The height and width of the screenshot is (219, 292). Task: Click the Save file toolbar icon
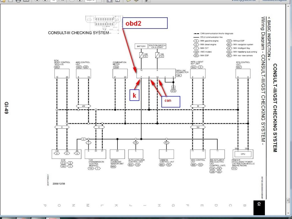pos(10,1)
